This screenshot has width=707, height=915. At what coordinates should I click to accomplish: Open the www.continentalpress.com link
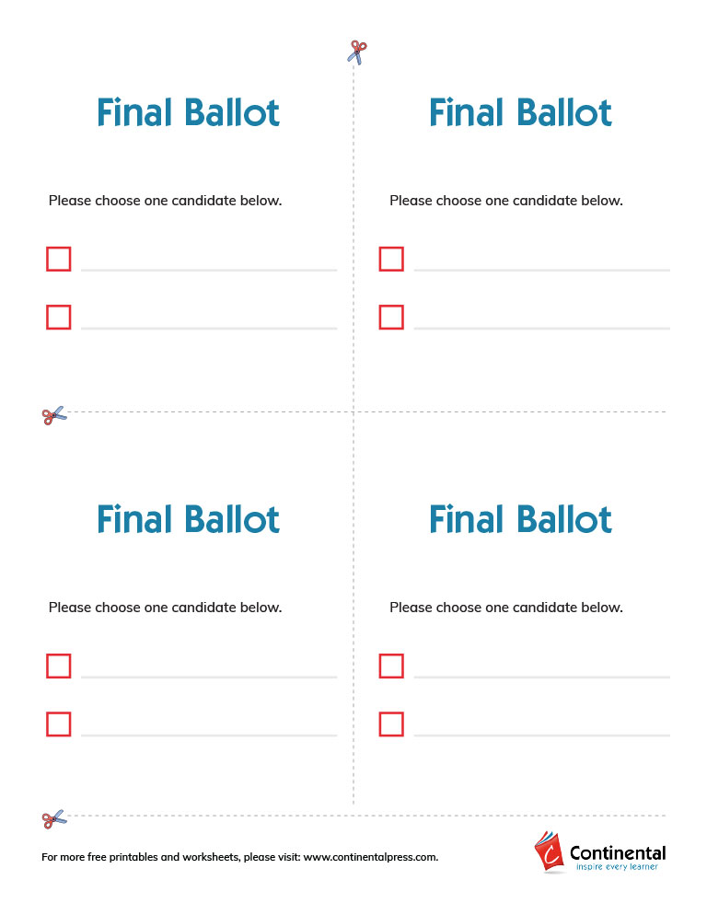coord(370,857)
